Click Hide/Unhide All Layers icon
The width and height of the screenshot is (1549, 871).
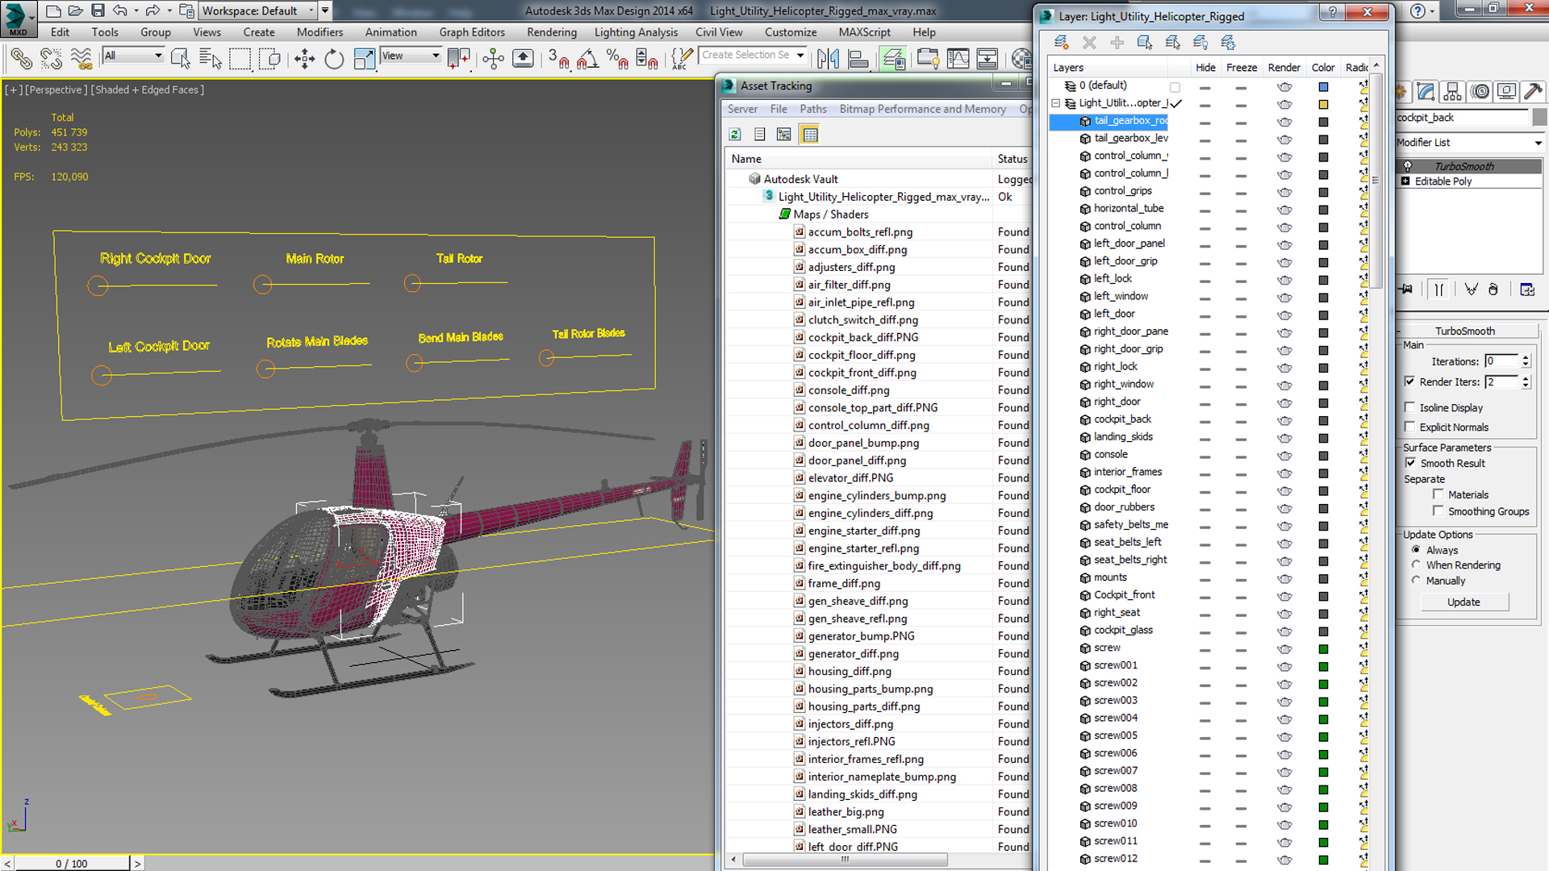point(1200,43)
